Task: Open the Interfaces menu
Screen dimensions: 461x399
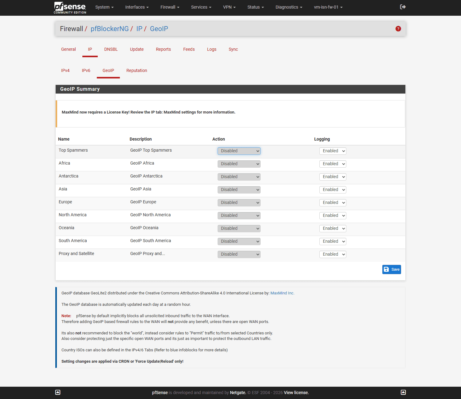Action: click(x=137, y=7)
